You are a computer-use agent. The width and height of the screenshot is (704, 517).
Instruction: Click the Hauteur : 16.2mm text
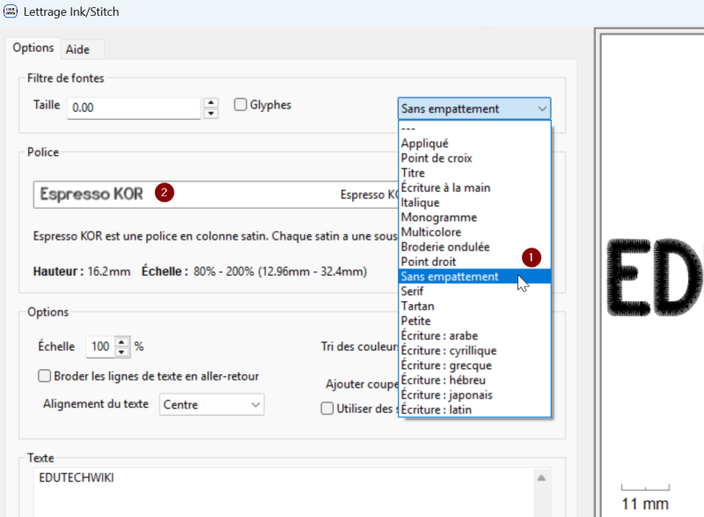pyautogui.click(x=82, y=272)
